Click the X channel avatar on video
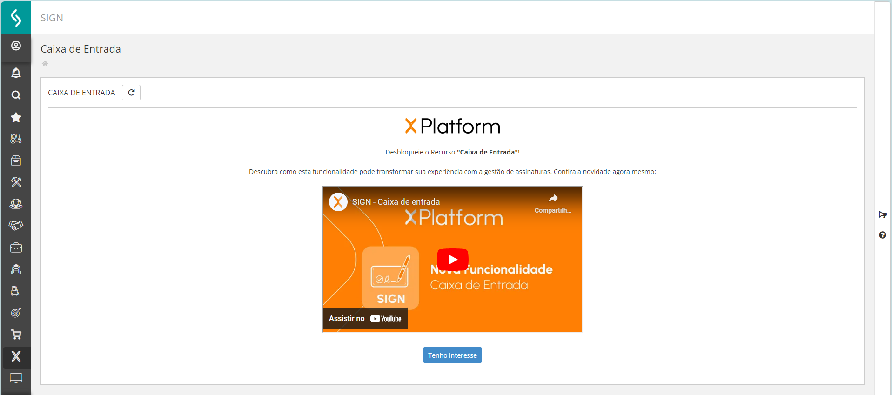This screenshot has height=395, width=892. tap(338, 202)
